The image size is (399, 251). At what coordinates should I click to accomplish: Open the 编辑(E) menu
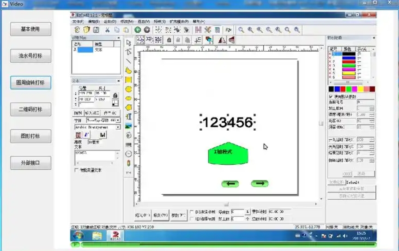coord(94,21)
